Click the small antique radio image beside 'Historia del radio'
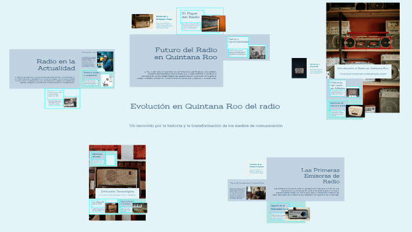412x232 pixels. (353, 93)
